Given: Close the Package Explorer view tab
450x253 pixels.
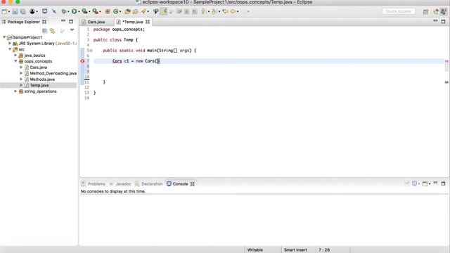Looking at the screenshot, I should (x=44, y=22).
